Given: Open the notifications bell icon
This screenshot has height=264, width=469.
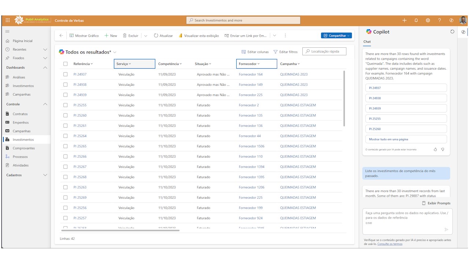Looking at the screenshot, I should pyautogui.click(x=416, y=21).
